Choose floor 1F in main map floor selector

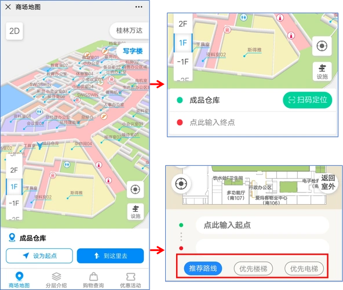pos(14,187)
